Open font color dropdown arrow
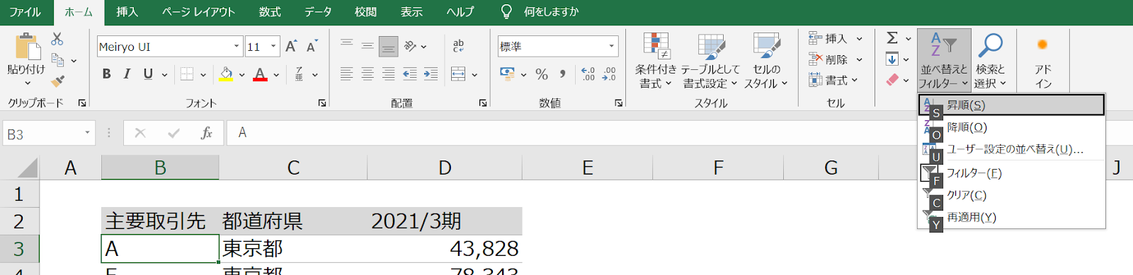The width and height of the screenshot is (1133, 275). pyautogui.click(x=276, y=75)
